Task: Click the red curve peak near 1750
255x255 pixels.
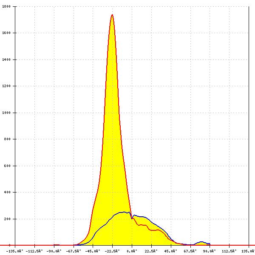Action: coord(112,15)
